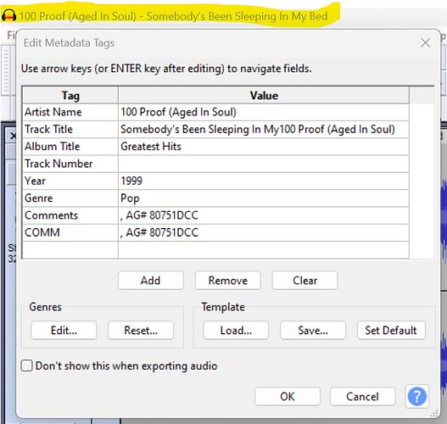447x424 pixels.
Task: Click the Clear button
Action: click(305, 281)
